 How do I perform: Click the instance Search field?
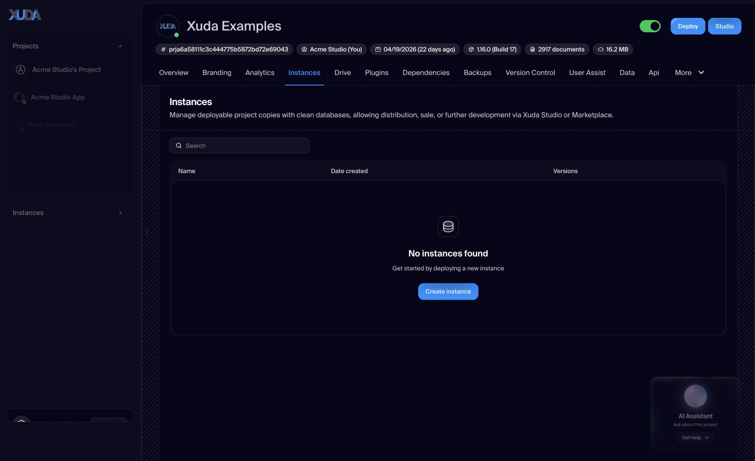[239, 145]
